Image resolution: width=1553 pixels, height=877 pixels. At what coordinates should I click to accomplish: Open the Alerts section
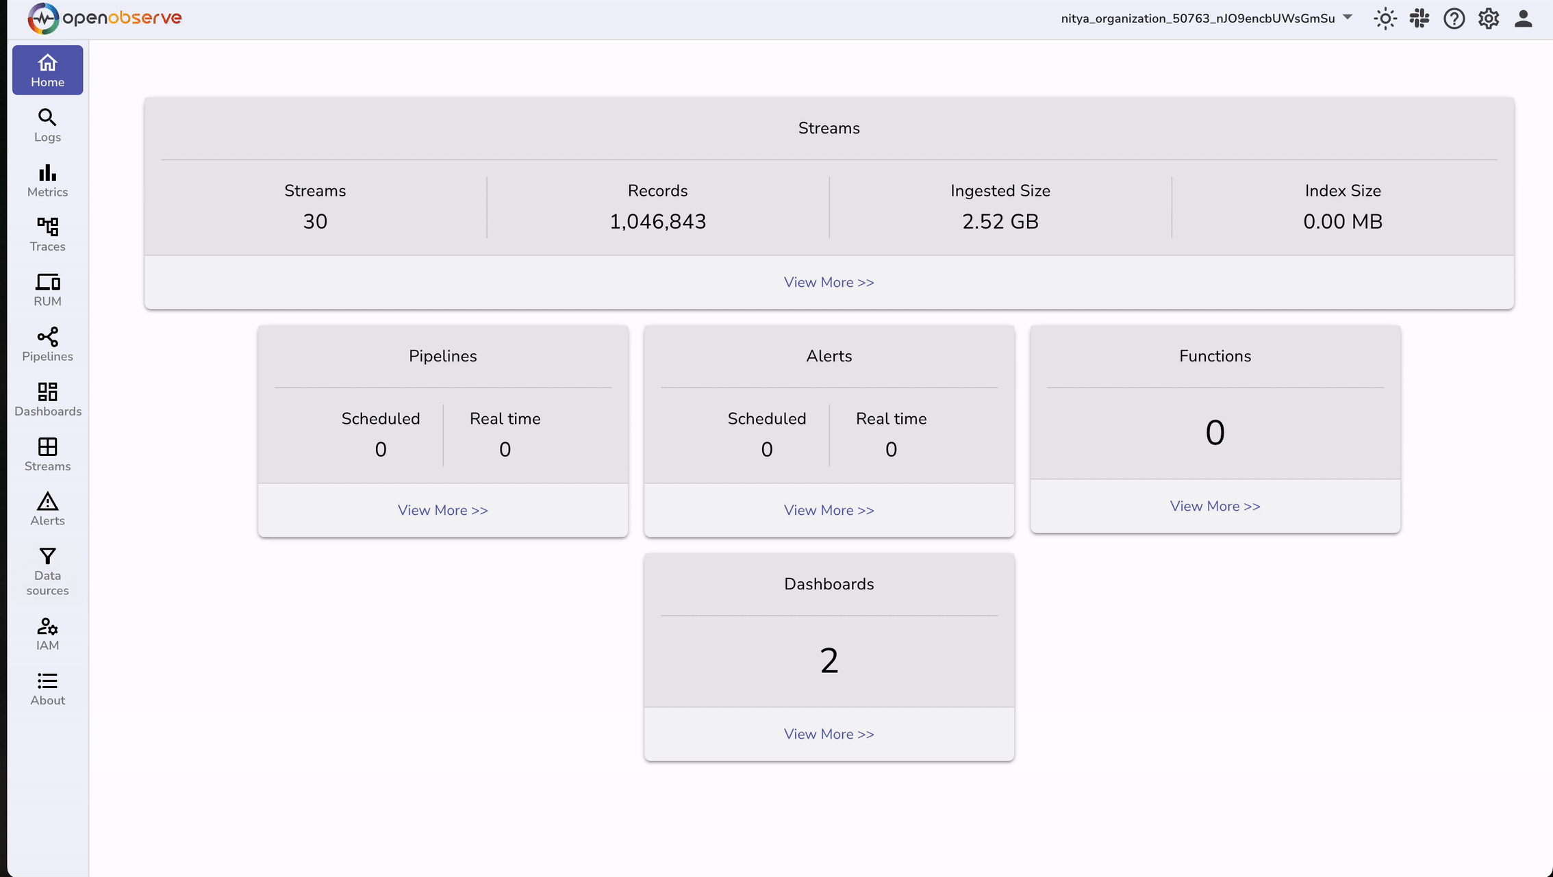click(x=47, y=509)
